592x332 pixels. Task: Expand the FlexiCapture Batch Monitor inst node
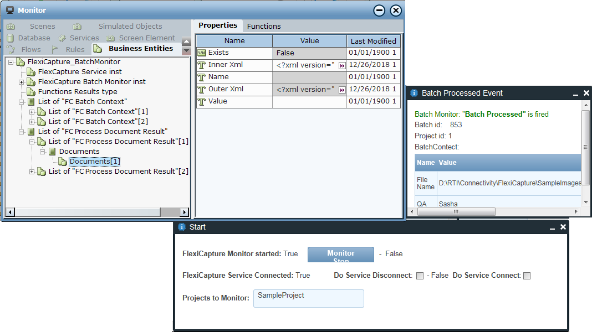[x=22, y=82]
